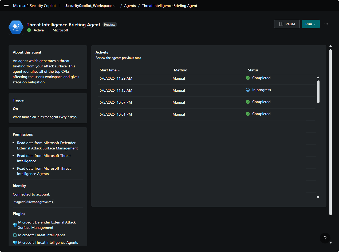Go to Agents breadcrumb
This screenshot has width=339, height=252.
coord(130,6)
